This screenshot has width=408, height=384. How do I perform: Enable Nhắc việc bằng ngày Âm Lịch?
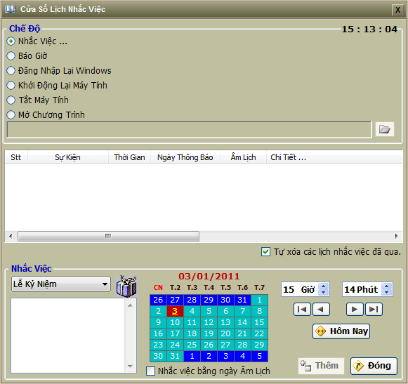point(151,371)
